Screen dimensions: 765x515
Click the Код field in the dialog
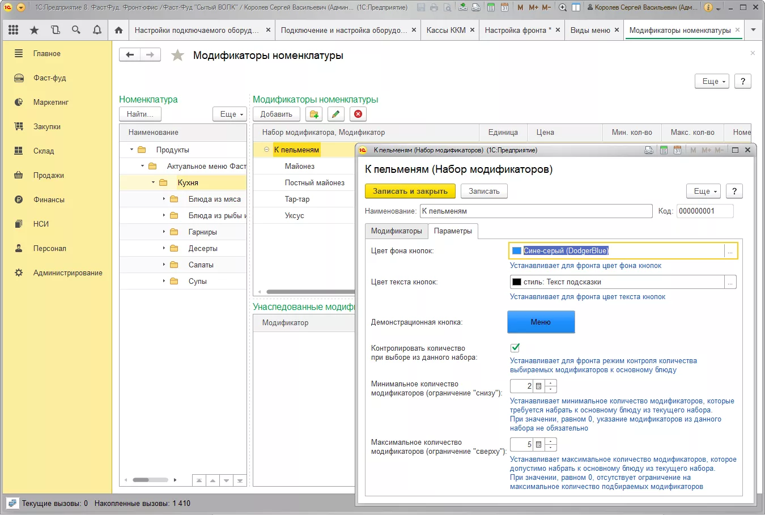(705, 211)
